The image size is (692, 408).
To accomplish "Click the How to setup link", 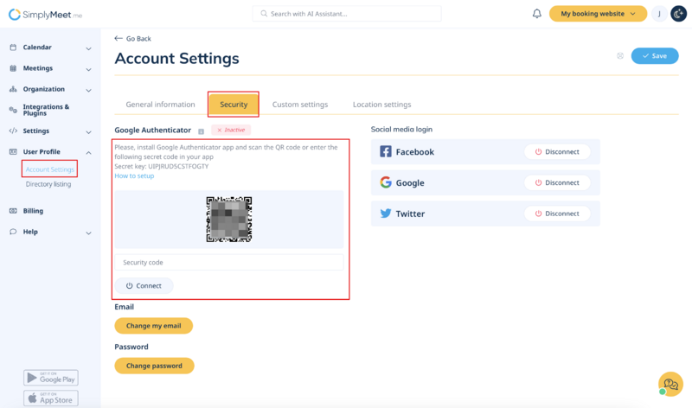I will point(134,175).
